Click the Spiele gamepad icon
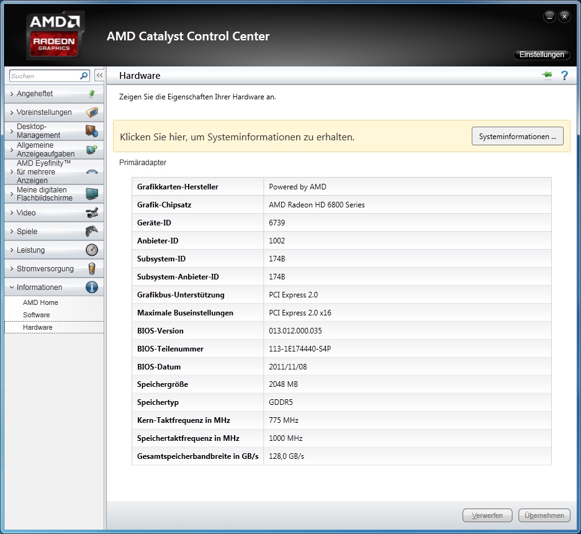Viewport: 581px width, 534px height. (x=92, y=231)
